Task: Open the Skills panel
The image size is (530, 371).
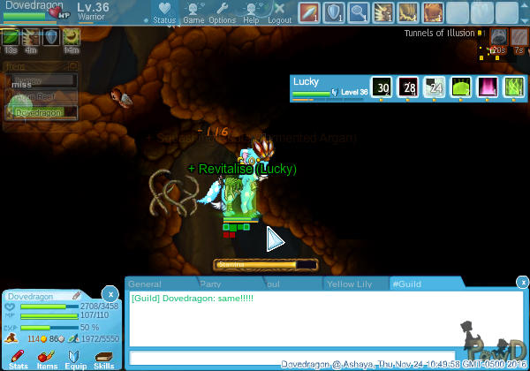Action: (x=103, y=357)
